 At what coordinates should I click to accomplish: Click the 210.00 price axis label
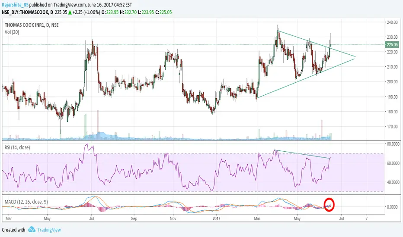(x=392, y=67)
